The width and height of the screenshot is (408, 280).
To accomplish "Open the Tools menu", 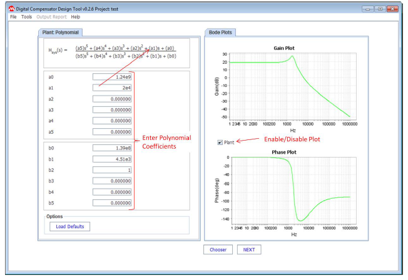I will [x=26, y=17].
